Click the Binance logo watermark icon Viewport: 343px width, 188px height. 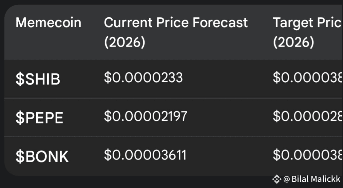[277, 179]
